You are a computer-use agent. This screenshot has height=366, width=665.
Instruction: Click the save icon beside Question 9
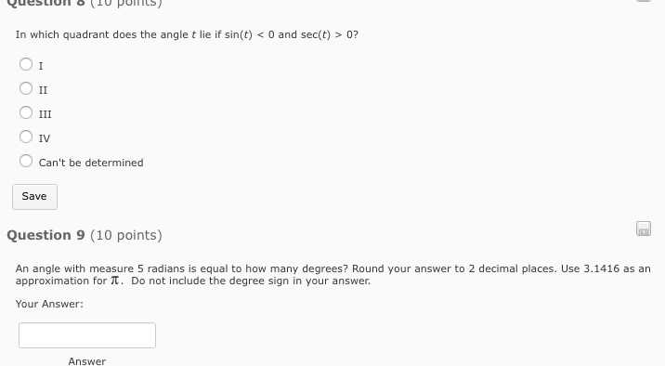point(644,229)
